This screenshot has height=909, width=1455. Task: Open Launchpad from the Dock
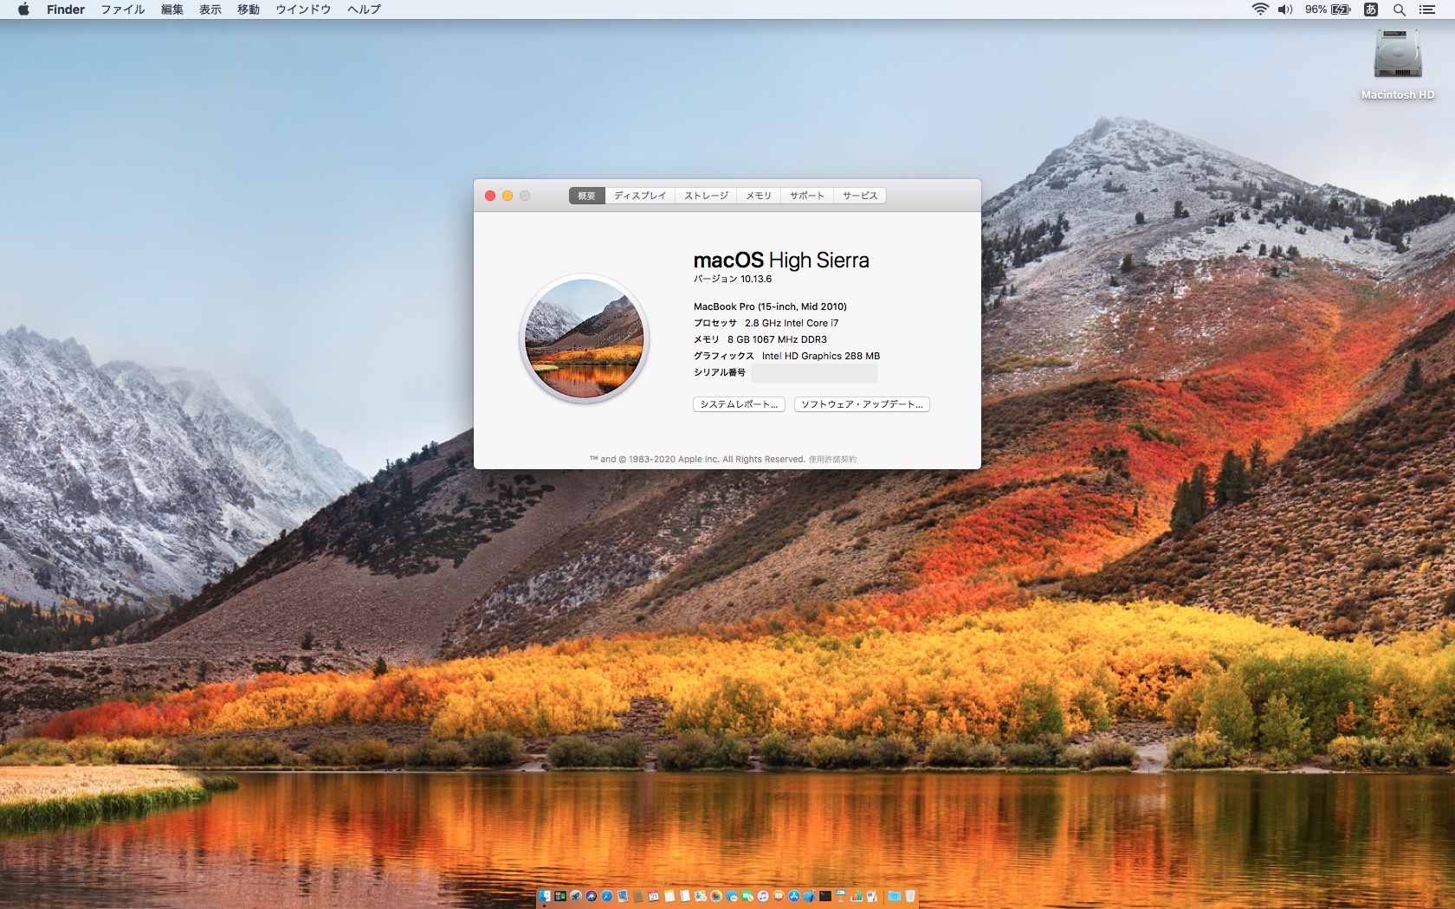coord(576,896)
